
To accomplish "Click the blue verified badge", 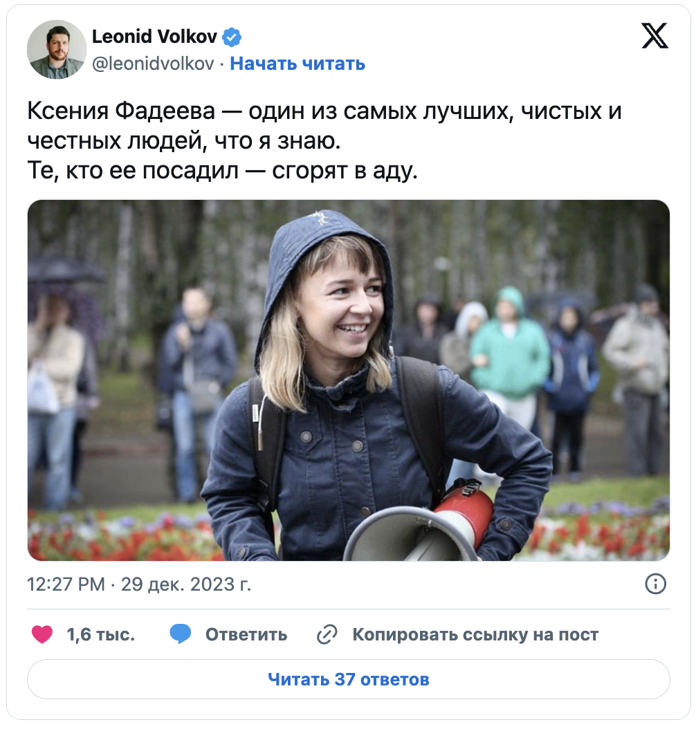I will (232, 37).
